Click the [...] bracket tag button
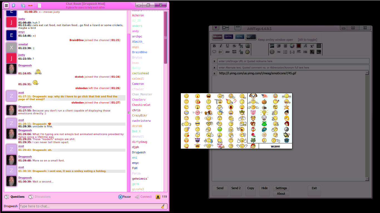 [x=292, y=52]
